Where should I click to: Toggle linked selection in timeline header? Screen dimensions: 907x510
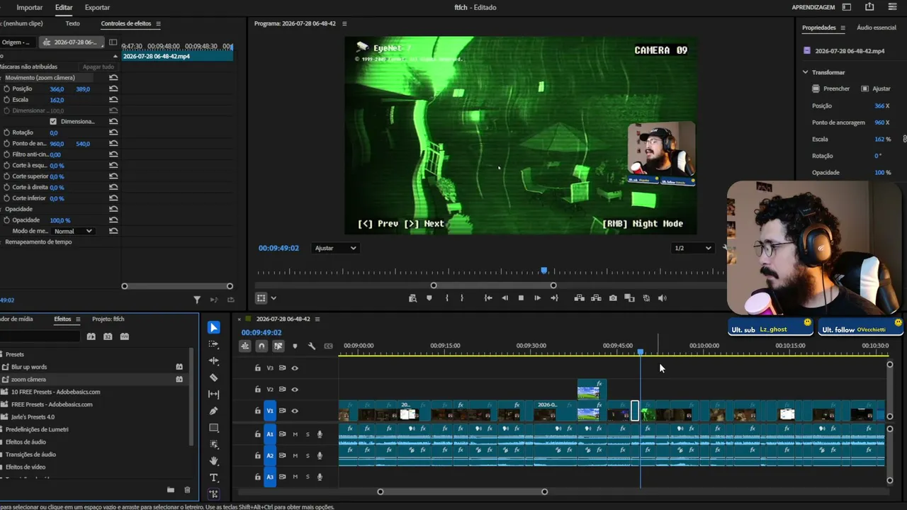[278, 346]
